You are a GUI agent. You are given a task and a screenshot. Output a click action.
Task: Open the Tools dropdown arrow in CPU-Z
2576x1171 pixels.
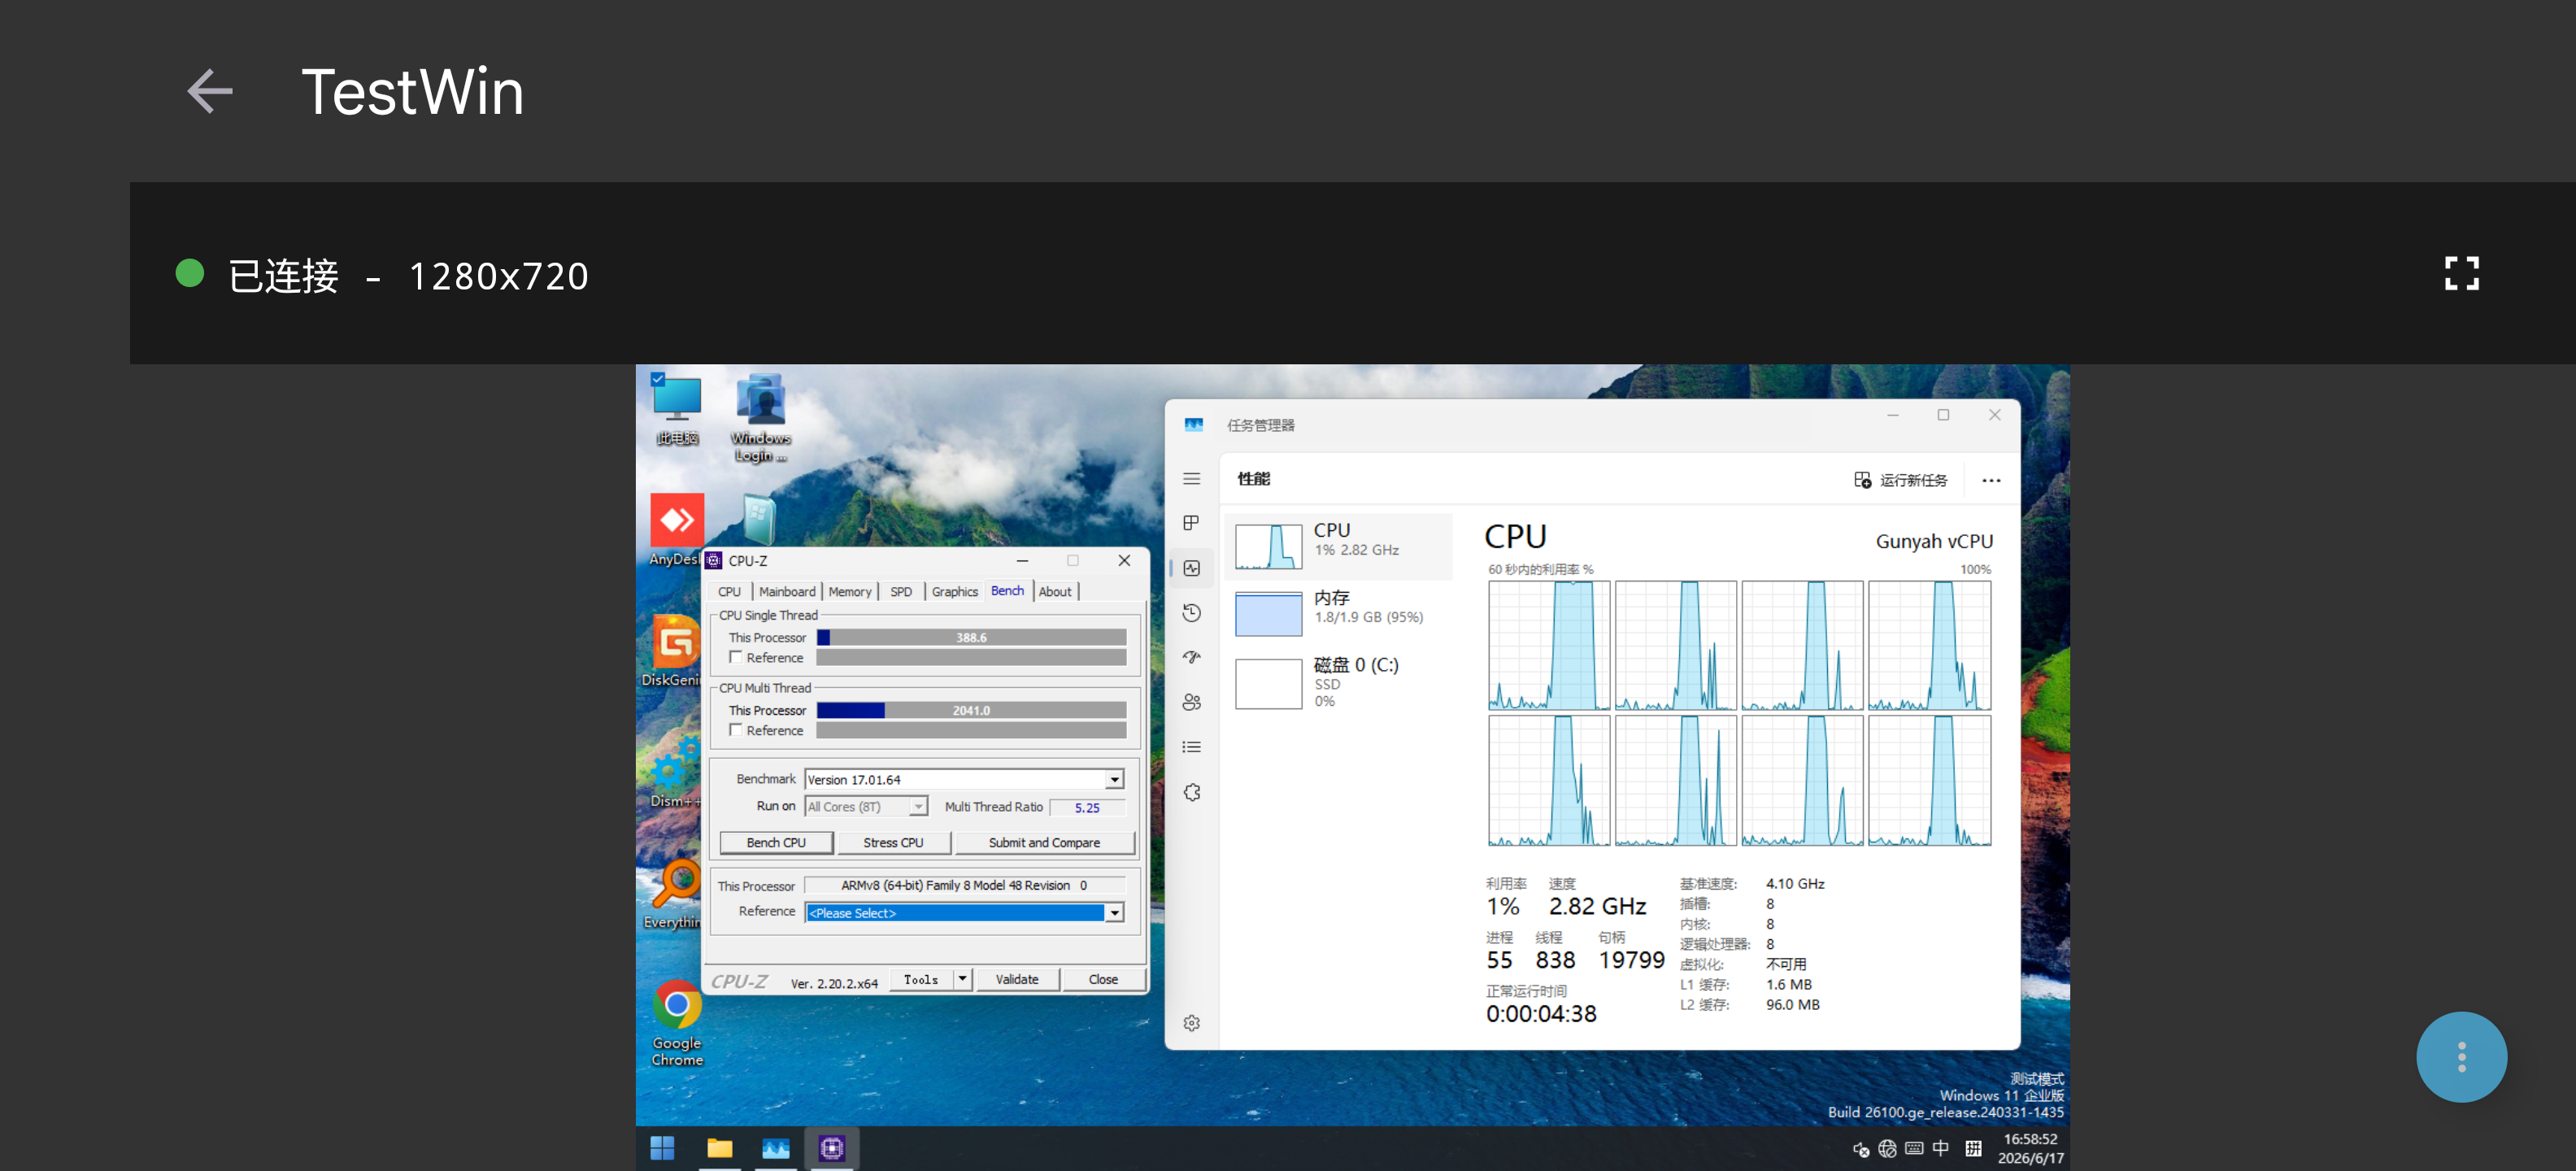pos(962,979)
